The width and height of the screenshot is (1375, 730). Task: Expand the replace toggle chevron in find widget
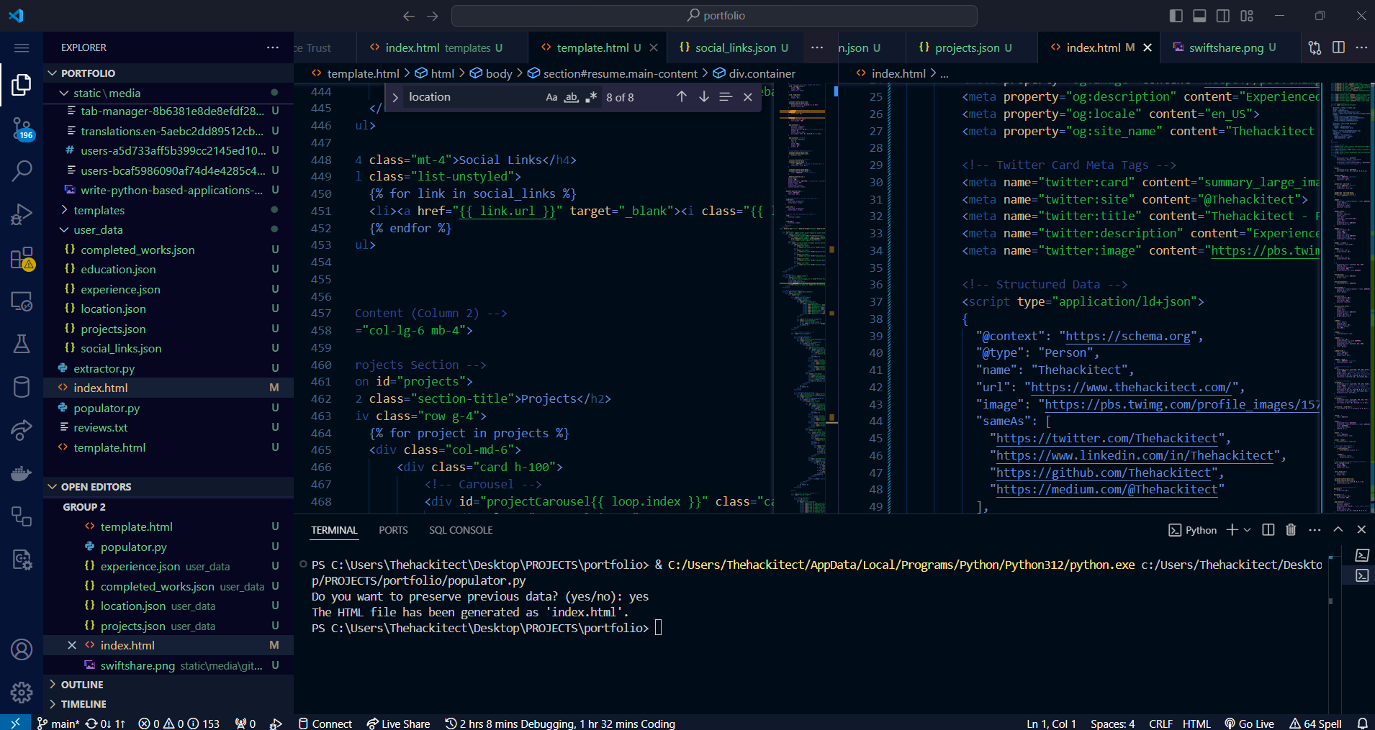pos(395,97)
